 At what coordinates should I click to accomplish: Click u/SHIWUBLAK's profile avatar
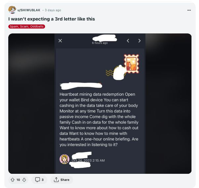(x=12, y=10)
